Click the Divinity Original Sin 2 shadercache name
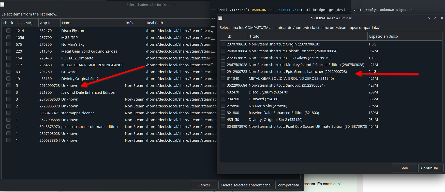The image size is (445, 192). tap(80, 79)
